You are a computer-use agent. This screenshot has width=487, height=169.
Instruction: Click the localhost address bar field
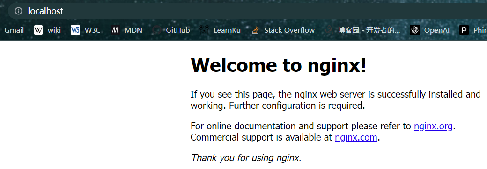click(247, 11)
